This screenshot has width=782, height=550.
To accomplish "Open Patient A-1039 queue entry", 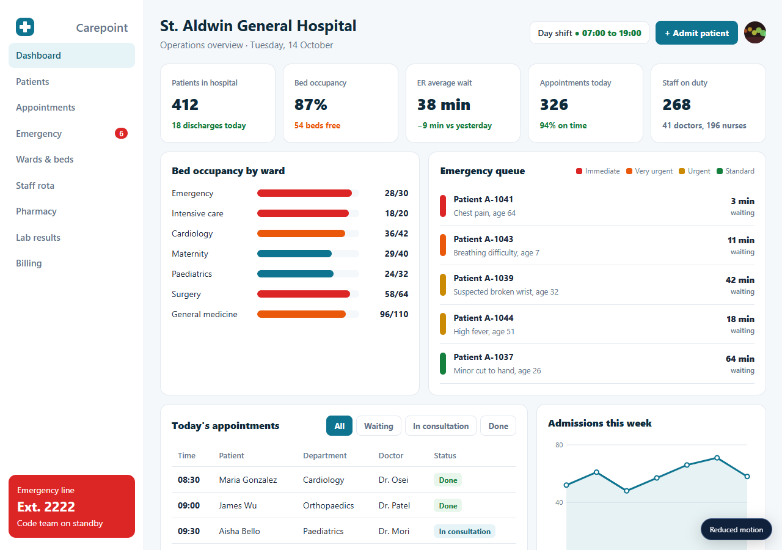I will (x=597, y=285).
